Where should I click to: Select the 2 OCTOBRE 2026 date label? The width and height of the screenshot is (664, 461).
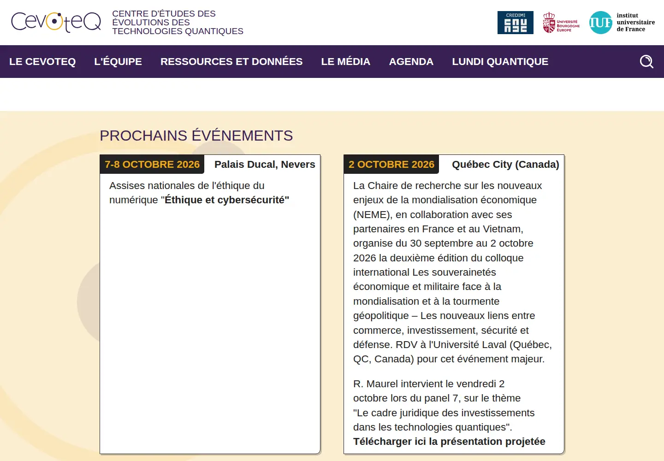[x=391, y=165]
